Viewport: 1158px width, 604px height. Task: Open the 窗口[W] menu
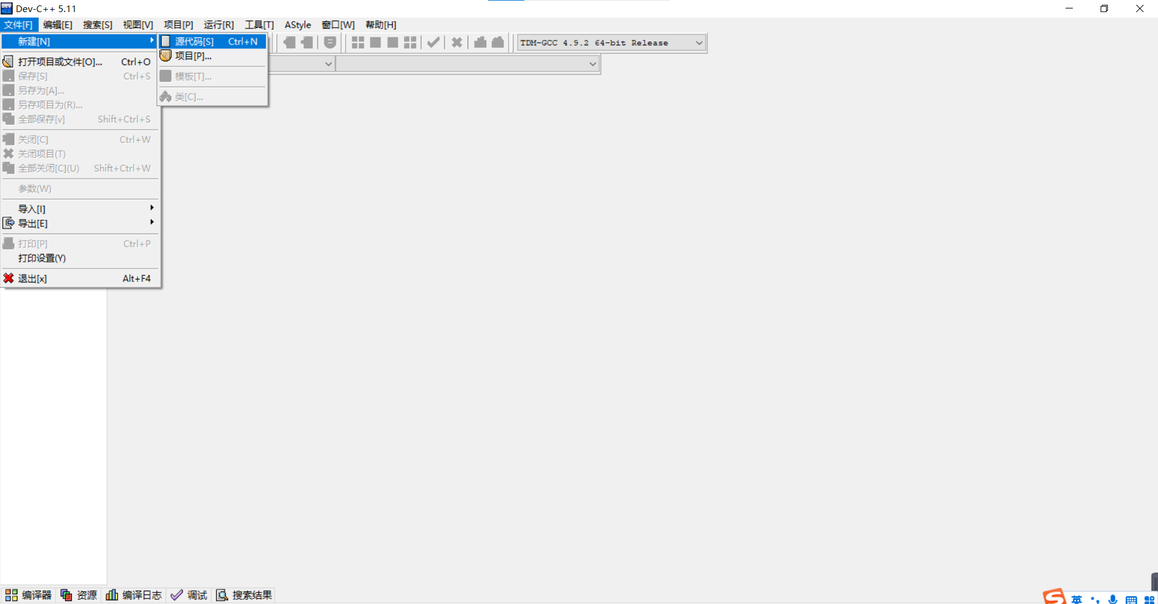338,25
